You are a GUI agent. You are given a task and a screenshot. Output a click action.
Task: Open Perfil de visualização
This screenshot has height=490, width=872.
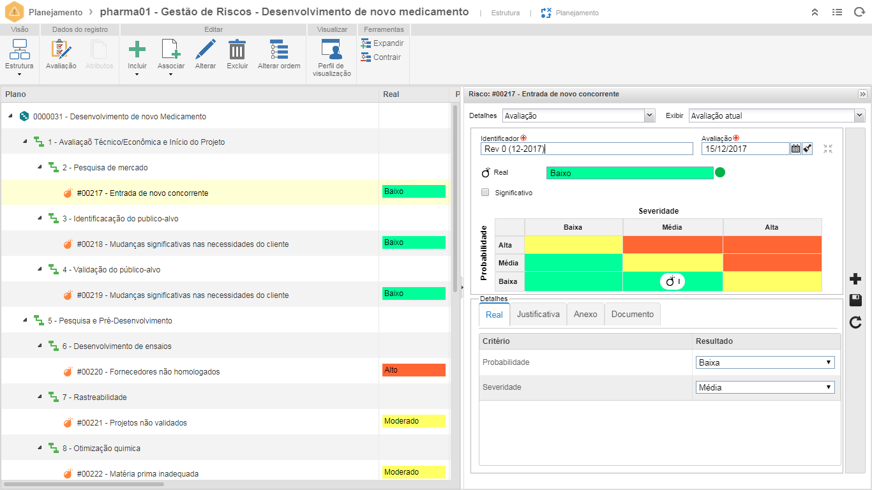click(331, 50)
